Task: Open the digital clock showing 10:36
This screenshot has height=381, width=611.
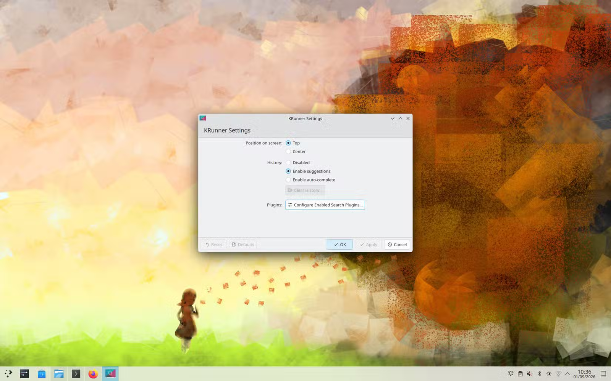Action: tap(584, 374)
